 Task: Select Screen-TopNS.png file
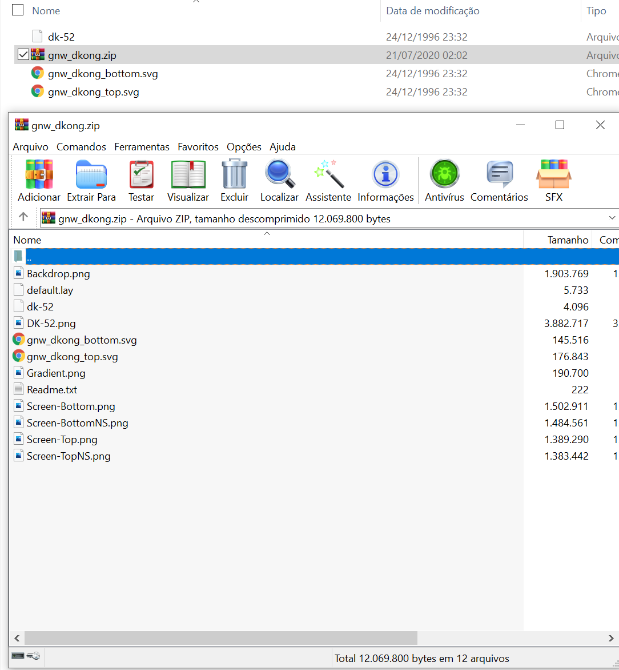(x=69, y=456)
